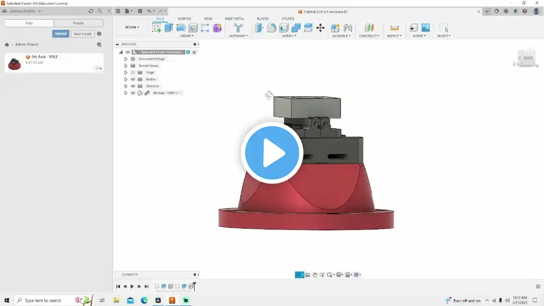The width and height of the screenshot is (544, 306).
Task: Click the Automate fork icon
Action: click(238, 28)
